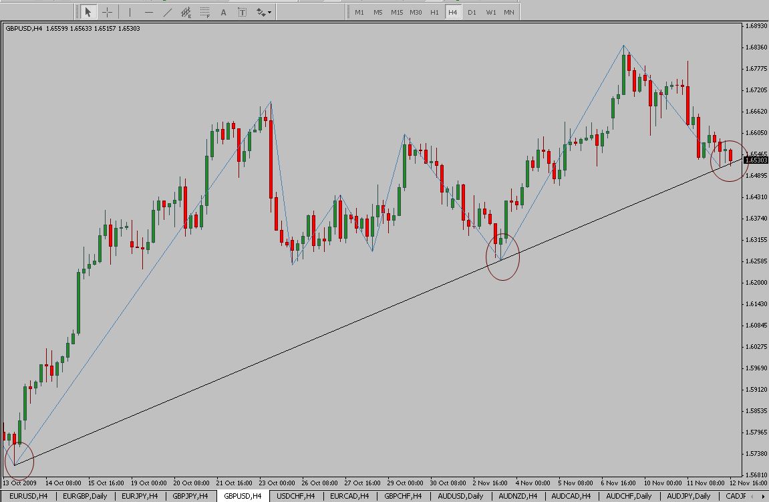Change chart period to MN monthly
The image size is (769, 502).
click(509, 12)
